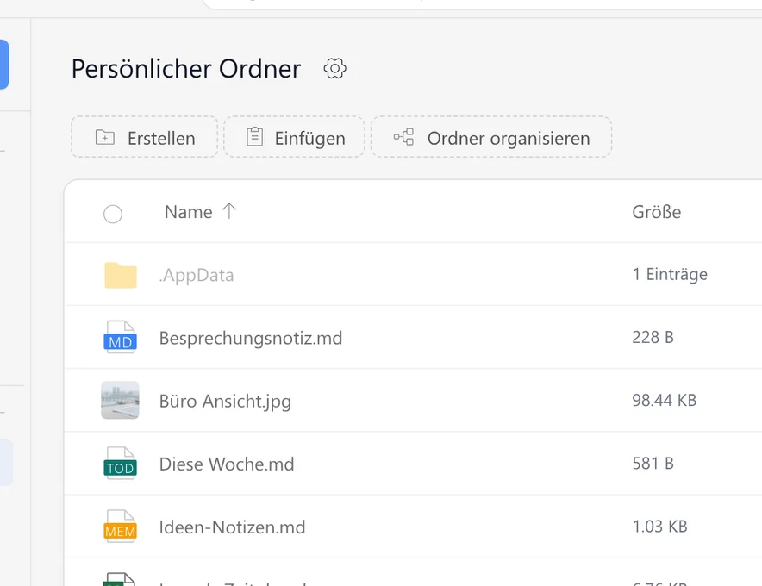Click the Erstellen button
Screen dimensions: 762x586
click(x=144, y=137)
